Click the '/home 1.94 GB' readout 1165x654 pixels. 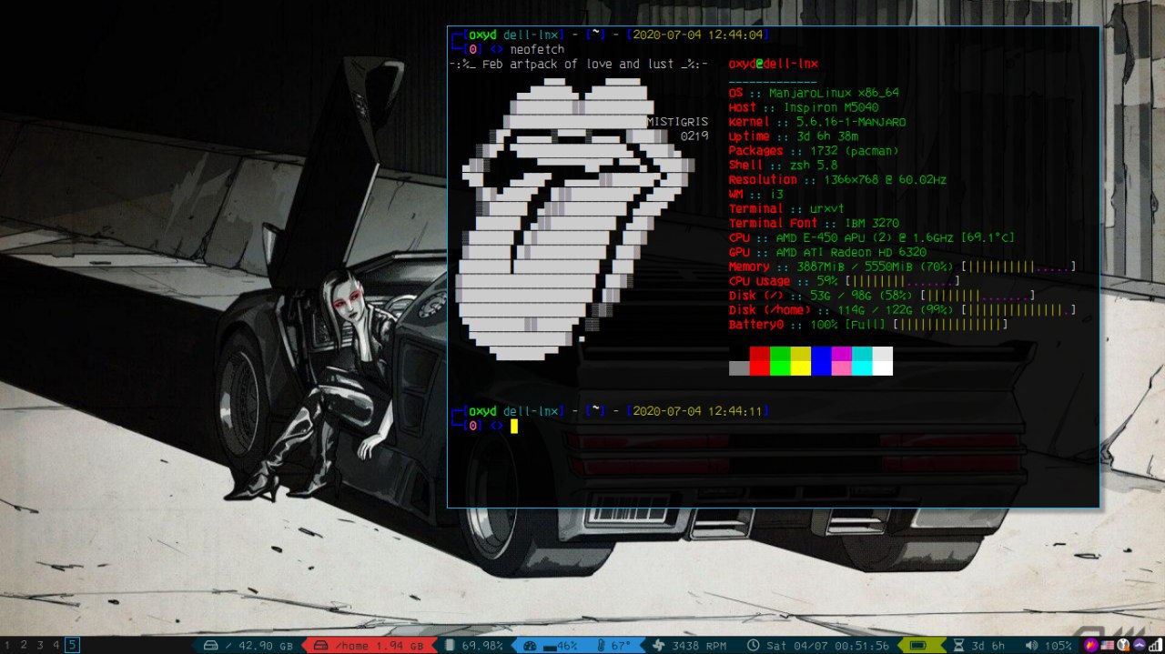pos(380,645)
